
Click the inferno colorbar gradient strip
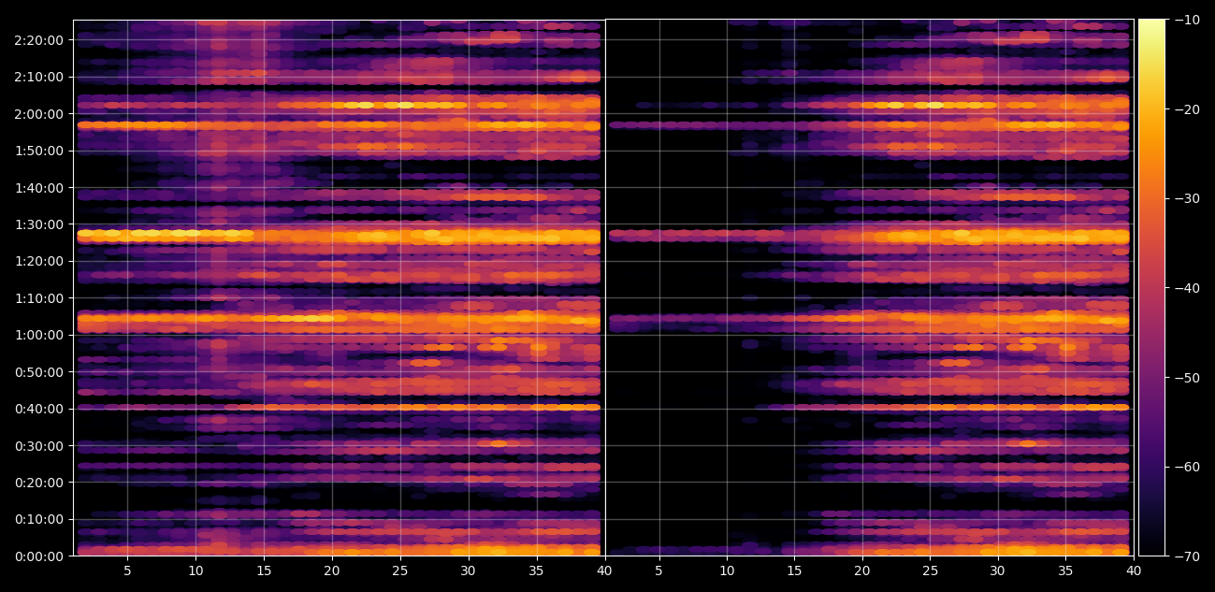coord(1151,287)
